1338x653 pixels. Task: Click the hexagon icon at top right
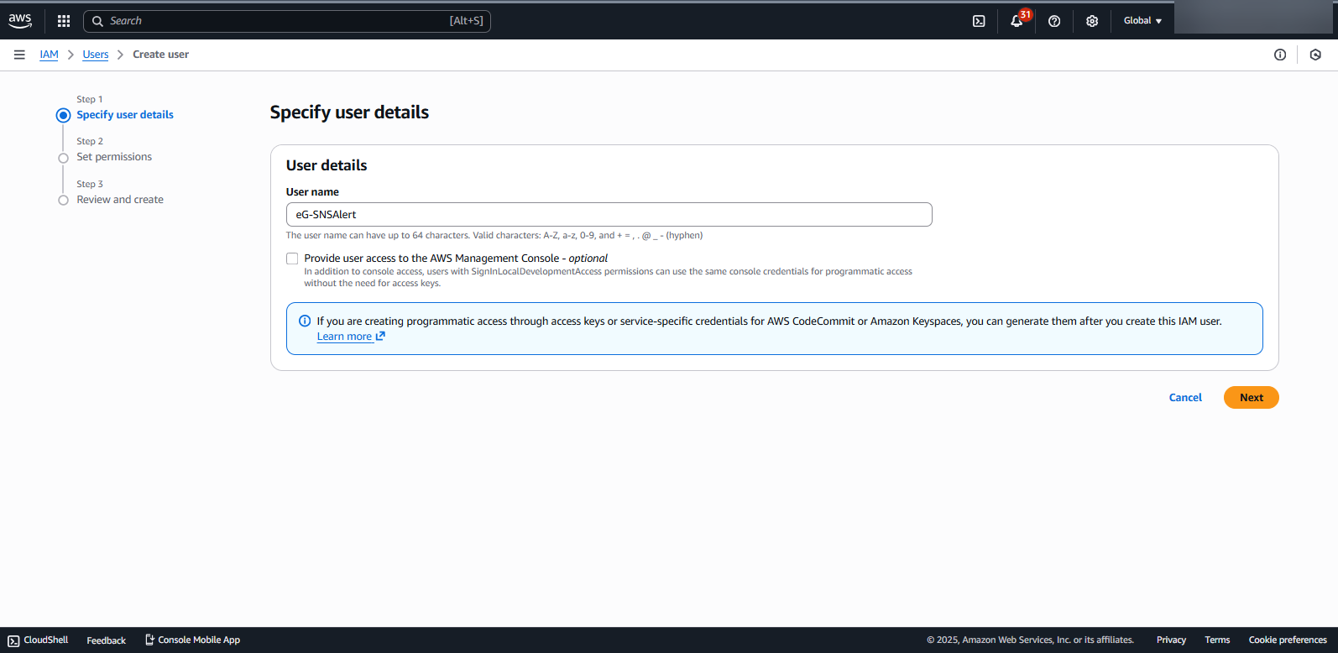(1315, 55)
